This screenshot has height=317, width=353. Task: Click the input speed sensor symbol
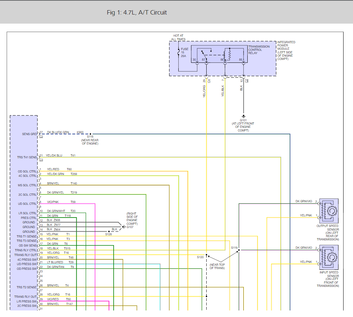[328, 257]
